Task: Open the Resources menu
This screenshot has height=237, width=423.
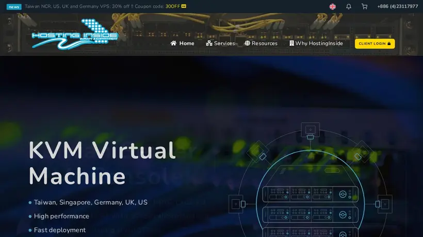Action: pos(261,43)
